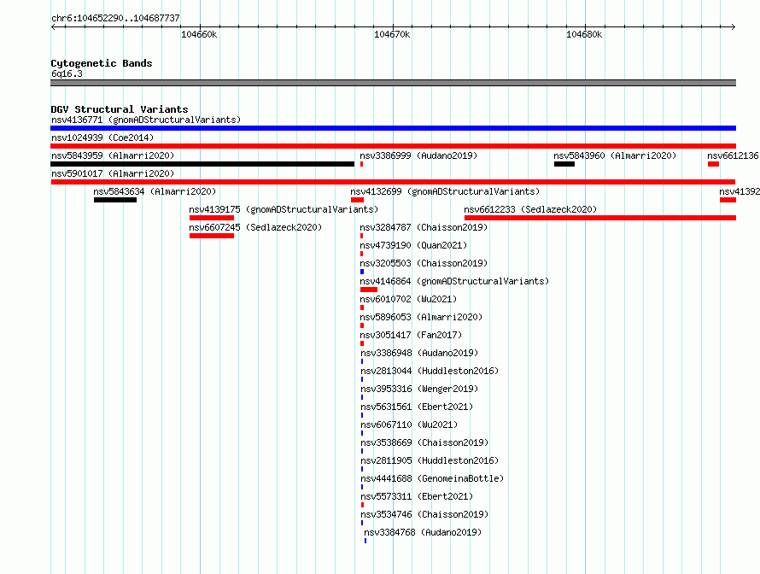
Task: Open nsv4139175 (gnomADStructuralVariants) label
Action: (284, 209)
